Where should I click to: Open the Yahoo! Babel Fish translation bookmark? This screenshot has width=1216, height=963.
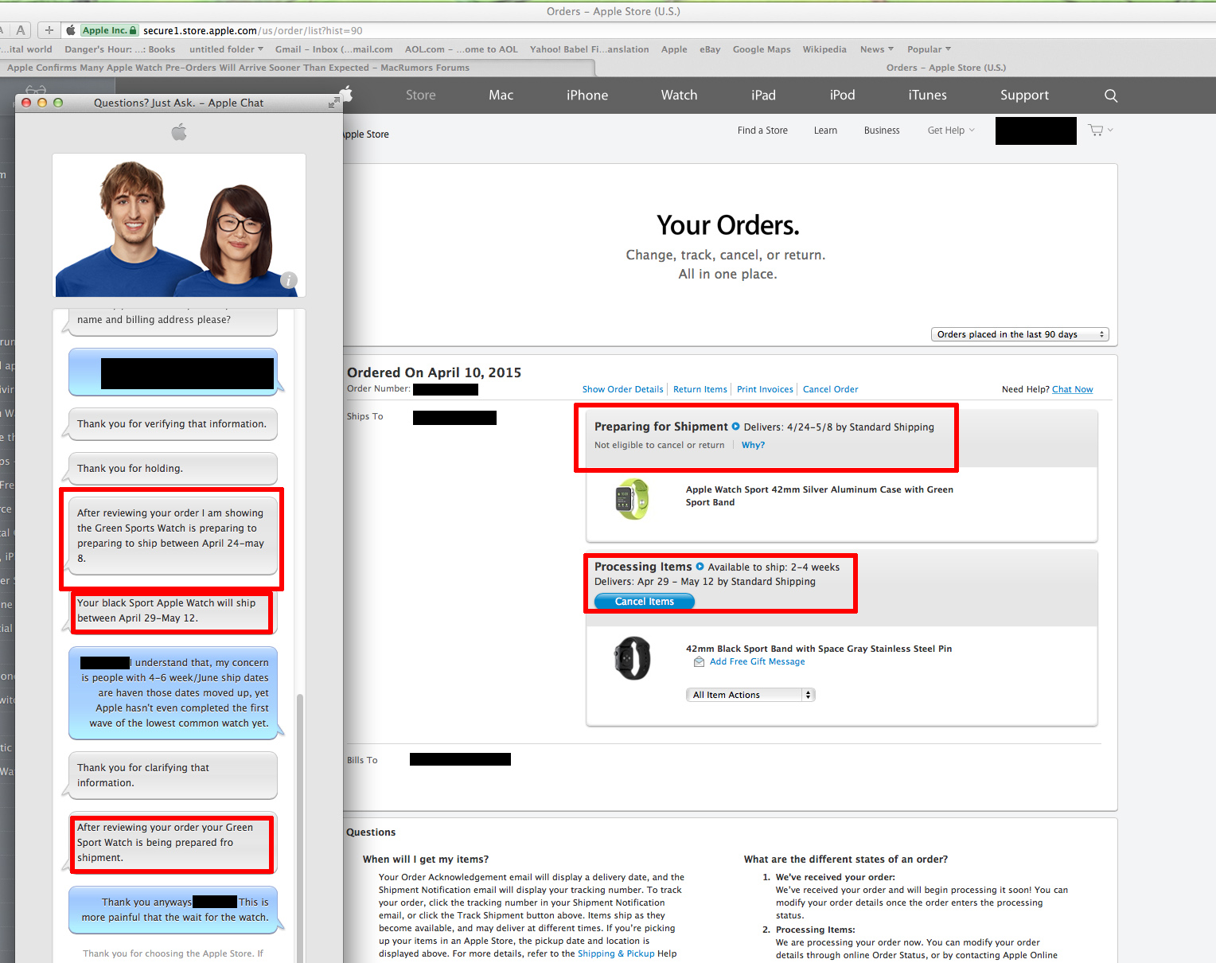point(590,49)
